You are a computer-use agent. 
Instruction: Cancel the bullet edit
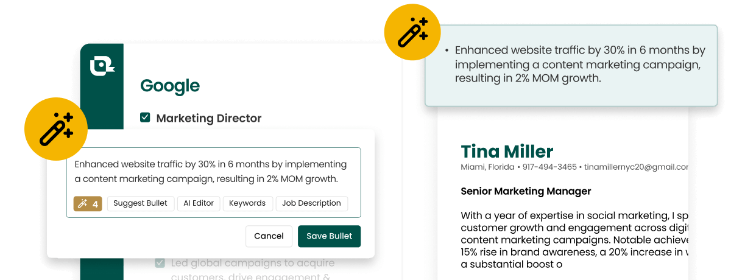coord(269,236)
